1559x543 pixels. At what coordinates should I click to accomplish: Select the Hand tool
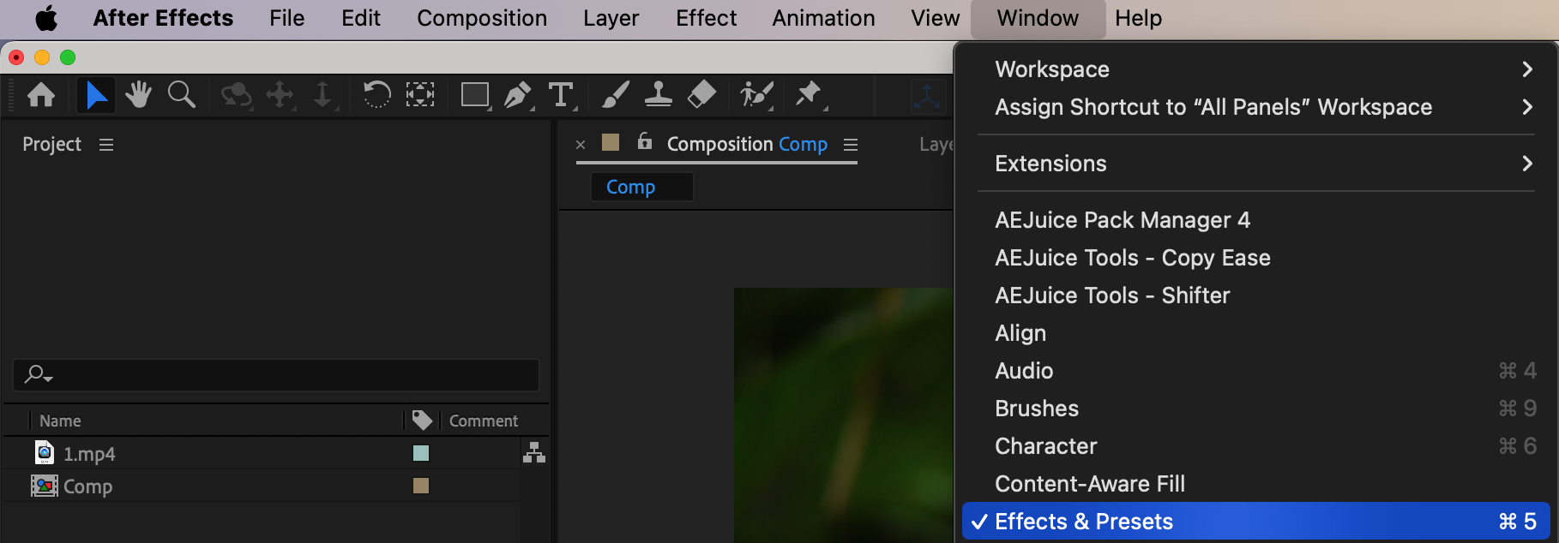pyautogui.click(x=137, y=94)
